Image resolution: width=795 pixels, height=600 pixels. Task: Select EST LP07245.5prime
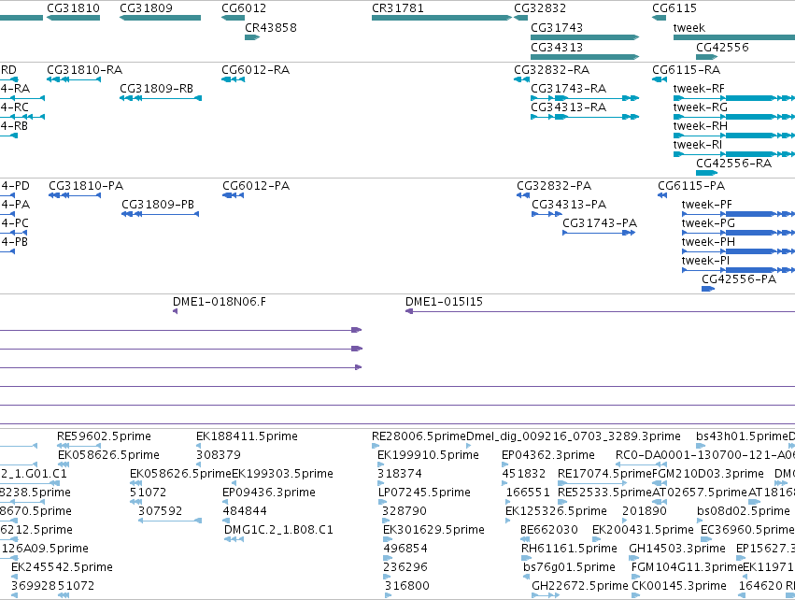point(424,493)
